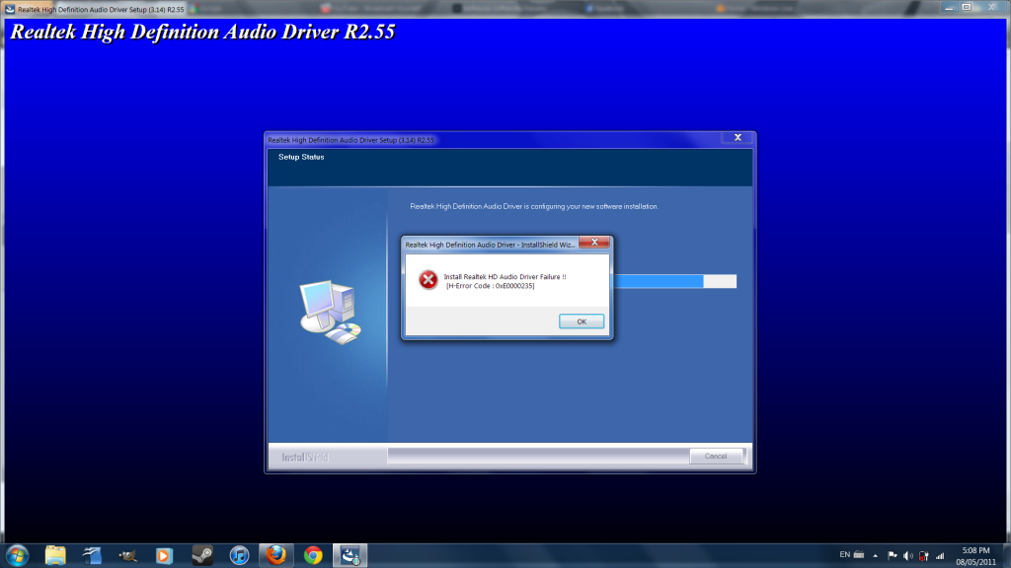
Task: Click the setup installation progress bar
Action: (674, 281)
